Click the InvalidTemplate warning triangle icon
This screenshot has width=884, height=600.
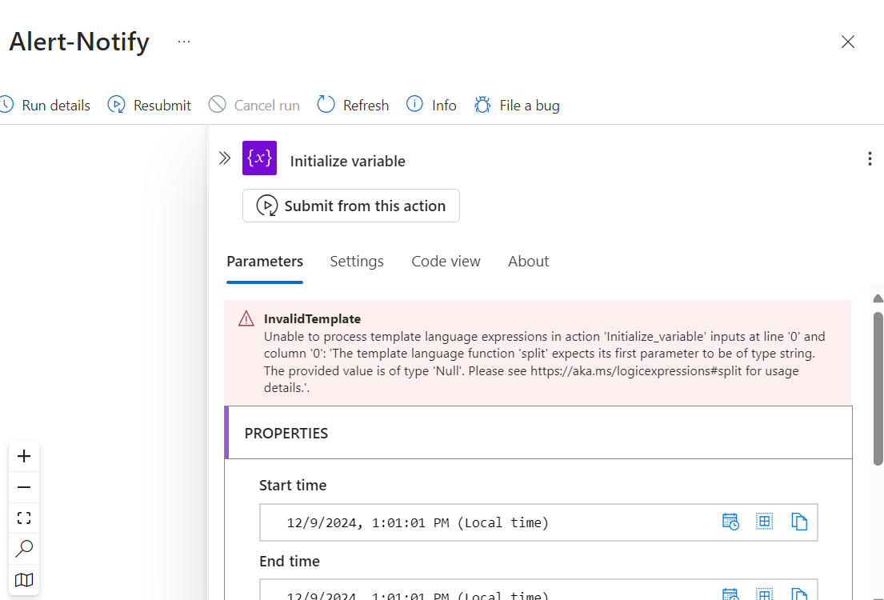[x=246, y=319]
